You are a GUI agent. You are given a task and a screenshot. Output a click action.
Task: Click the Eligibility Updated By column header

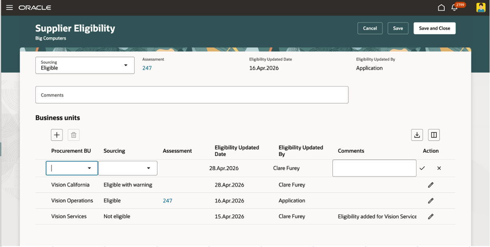click(301, 151)
